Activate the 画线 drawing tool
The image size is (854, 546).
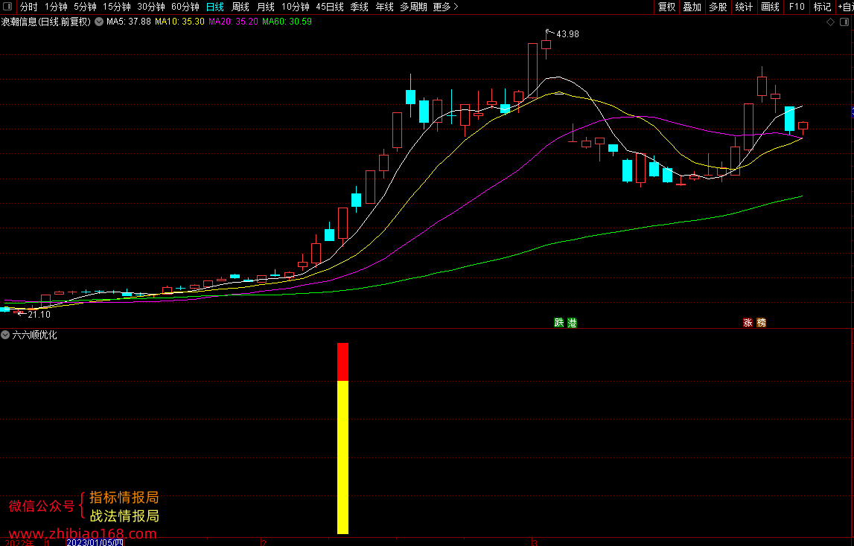[x=770, y=7]
